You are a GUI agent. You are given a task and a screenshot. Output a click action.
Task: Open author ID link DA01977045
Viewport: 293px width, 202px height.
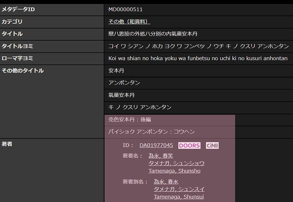point(156,145)
